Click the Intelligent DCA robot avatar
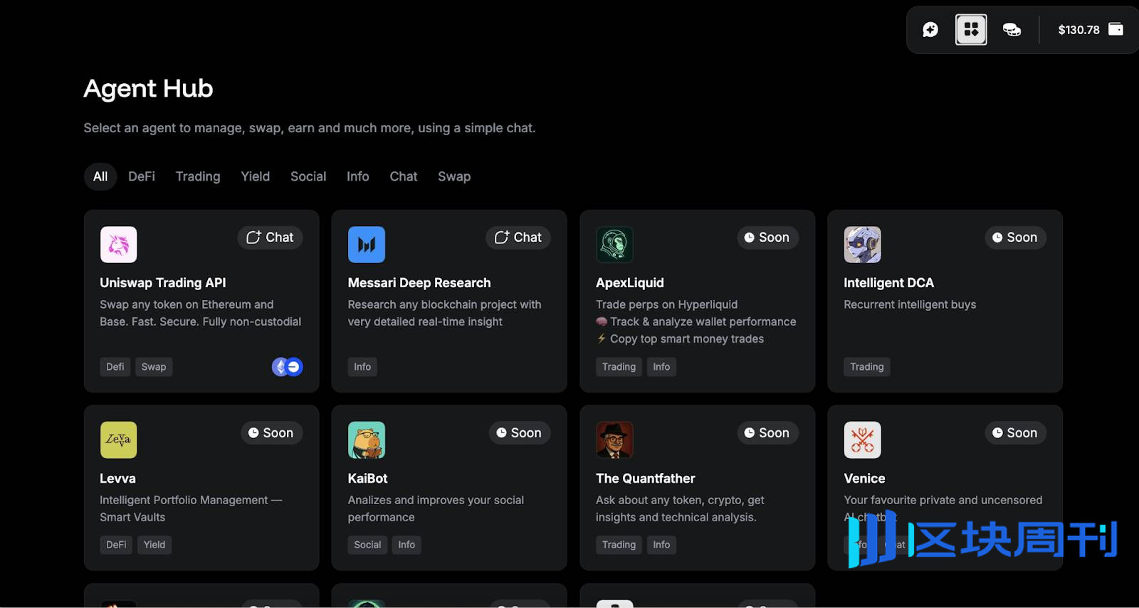This screenshot has height=608, width=1139. click(862, 245)
